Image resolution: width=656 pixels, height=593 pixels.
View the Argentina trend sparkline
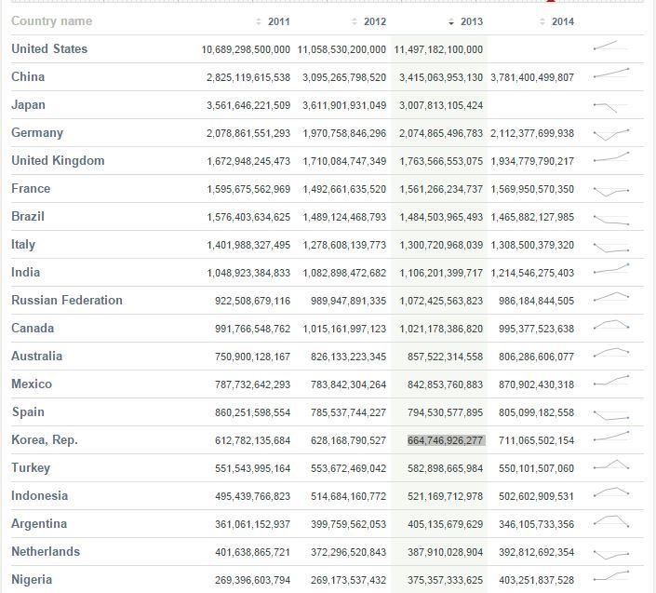(x=611, y=521)
